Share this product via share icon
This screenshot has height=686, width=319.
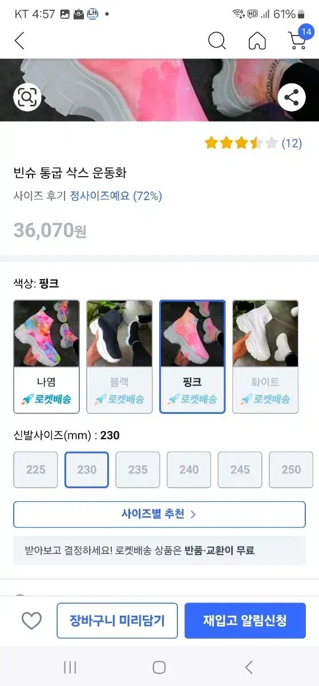point(292,97)
